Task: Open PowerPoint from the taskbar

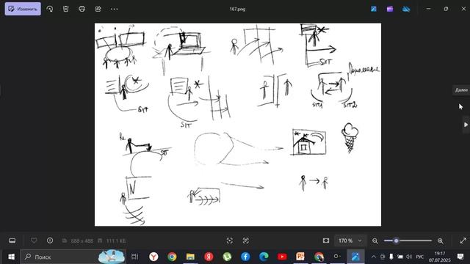Action: [300, 257]
